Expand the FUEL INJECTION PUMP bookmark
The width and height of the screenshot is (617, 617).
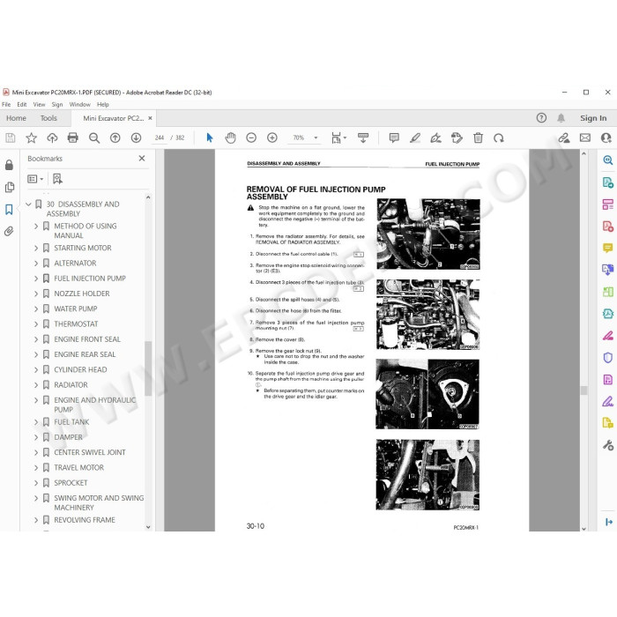pyautogui.click(x=36, y=279)
